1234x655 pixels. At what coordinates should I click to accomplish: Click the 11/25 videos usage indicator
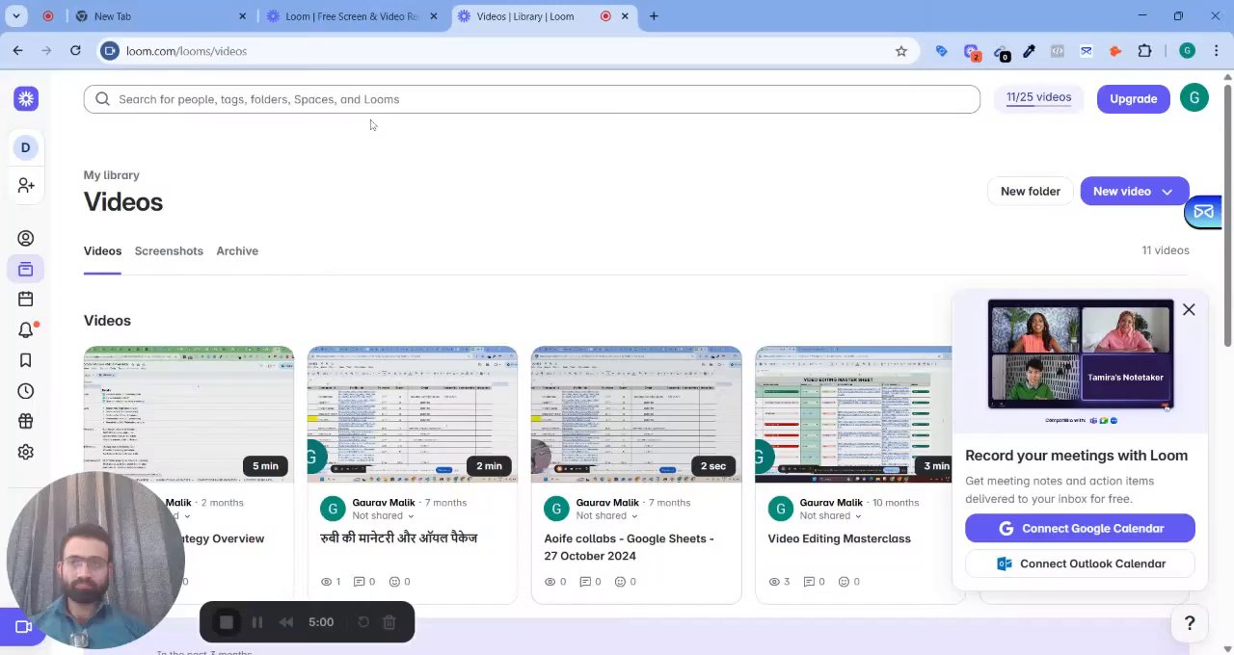pos(1038,97)
